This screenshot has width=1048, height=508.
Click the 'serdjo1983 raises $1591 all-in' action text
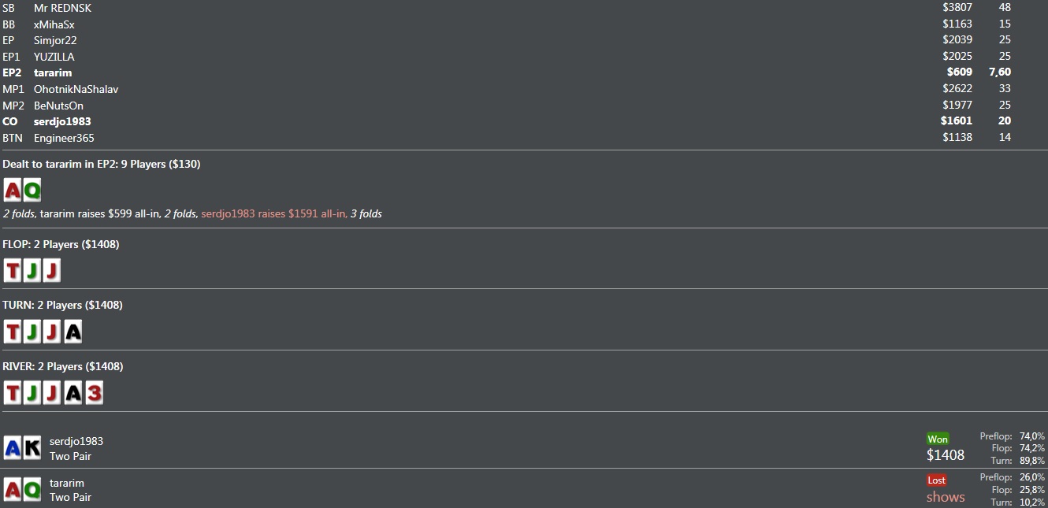click(273, 213)
